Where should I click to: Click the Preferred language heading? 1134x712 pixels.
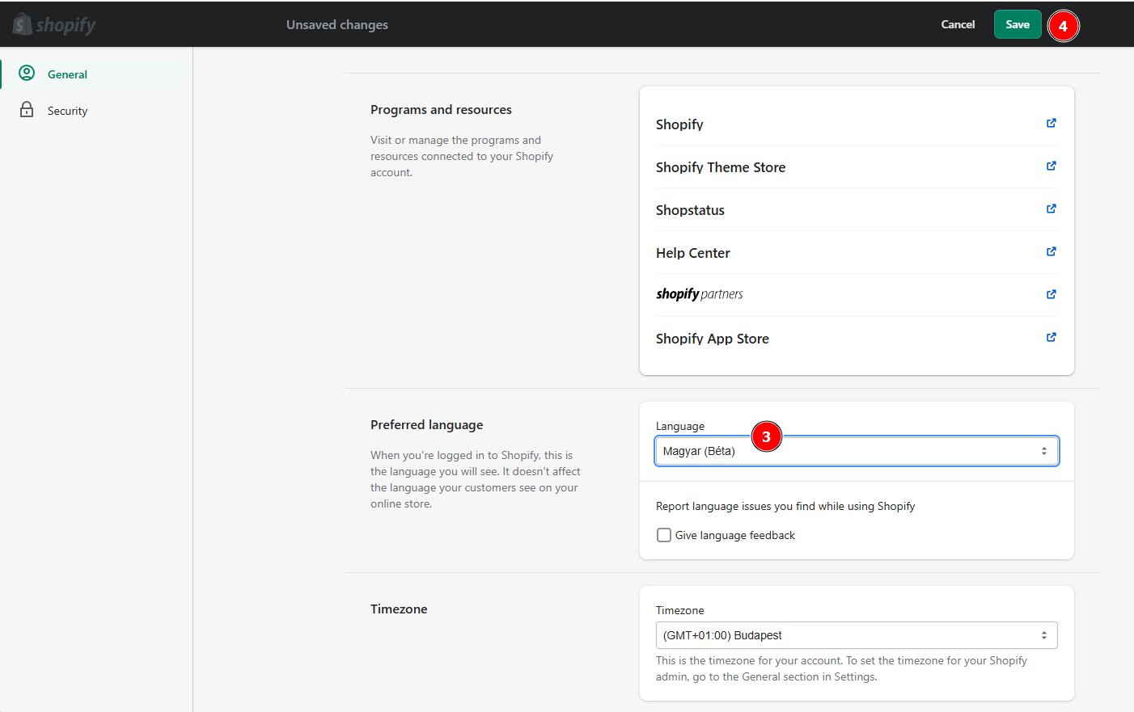(x=427, y=425)
